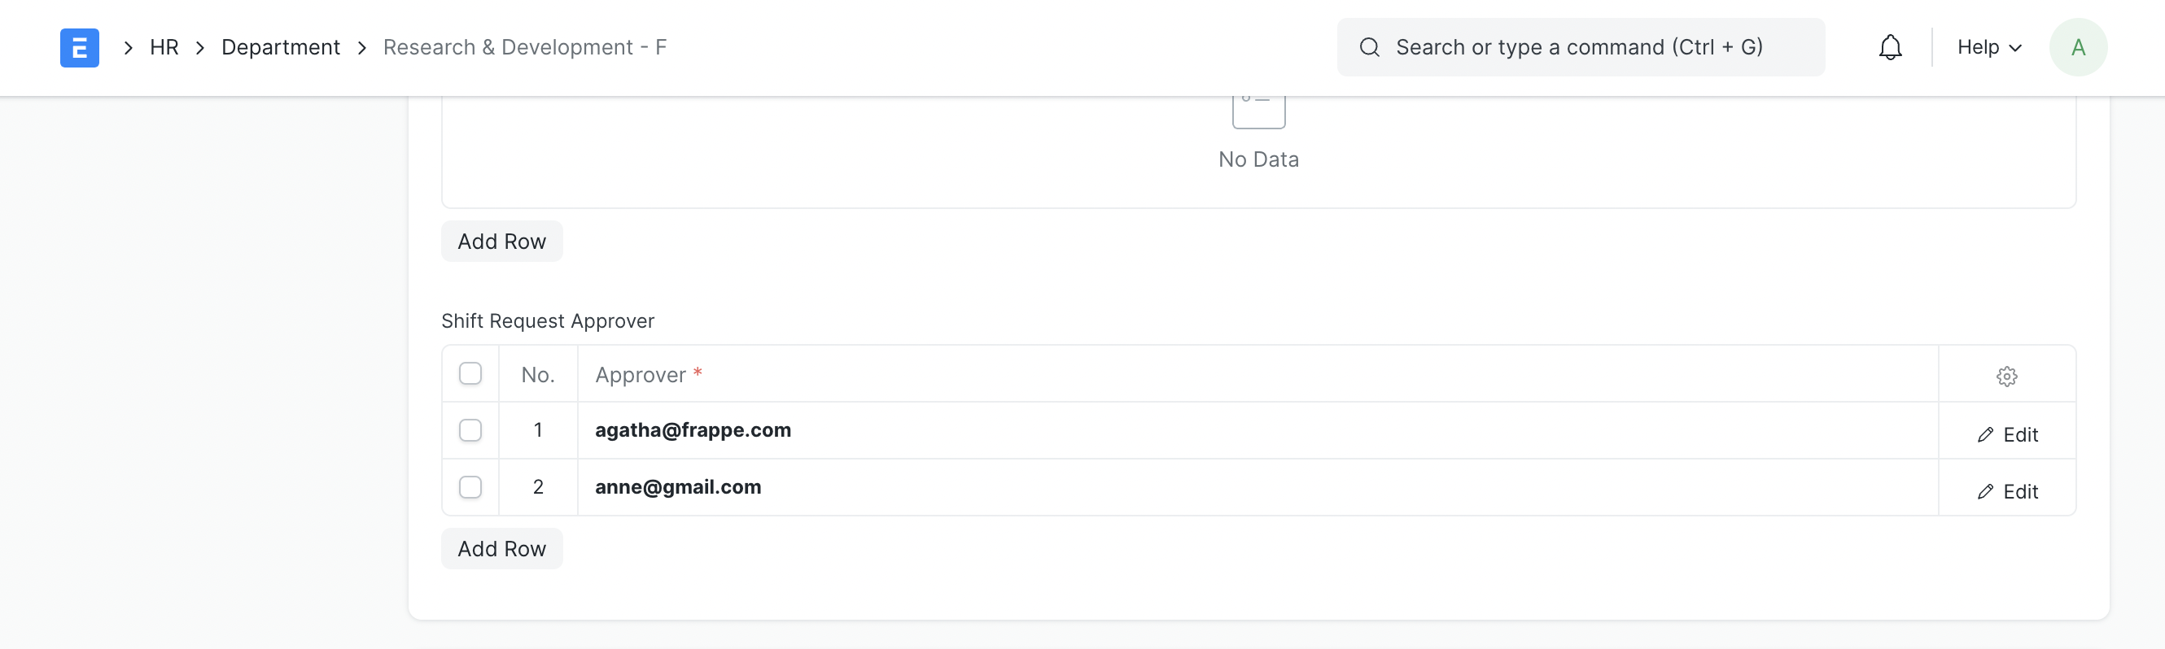Image resolution: width=2165 pixels, height=649 pixels.
Task: Click the pencil icon for anne@gmail.com row
Action: (1985, 492)
